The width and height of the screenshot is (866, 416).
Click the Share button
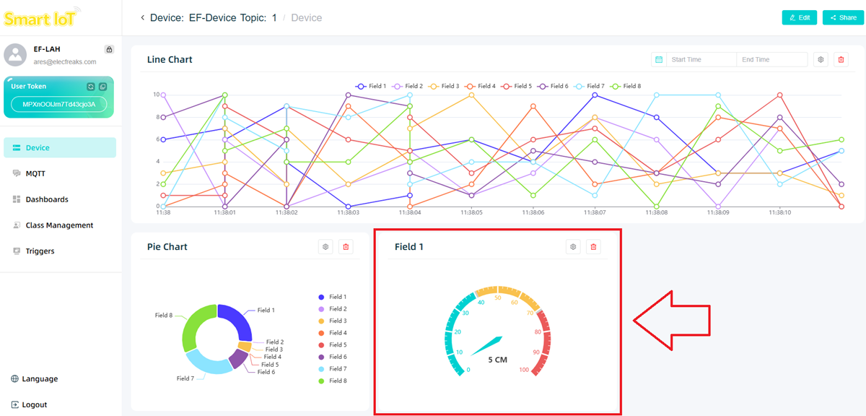click(842, 17)
